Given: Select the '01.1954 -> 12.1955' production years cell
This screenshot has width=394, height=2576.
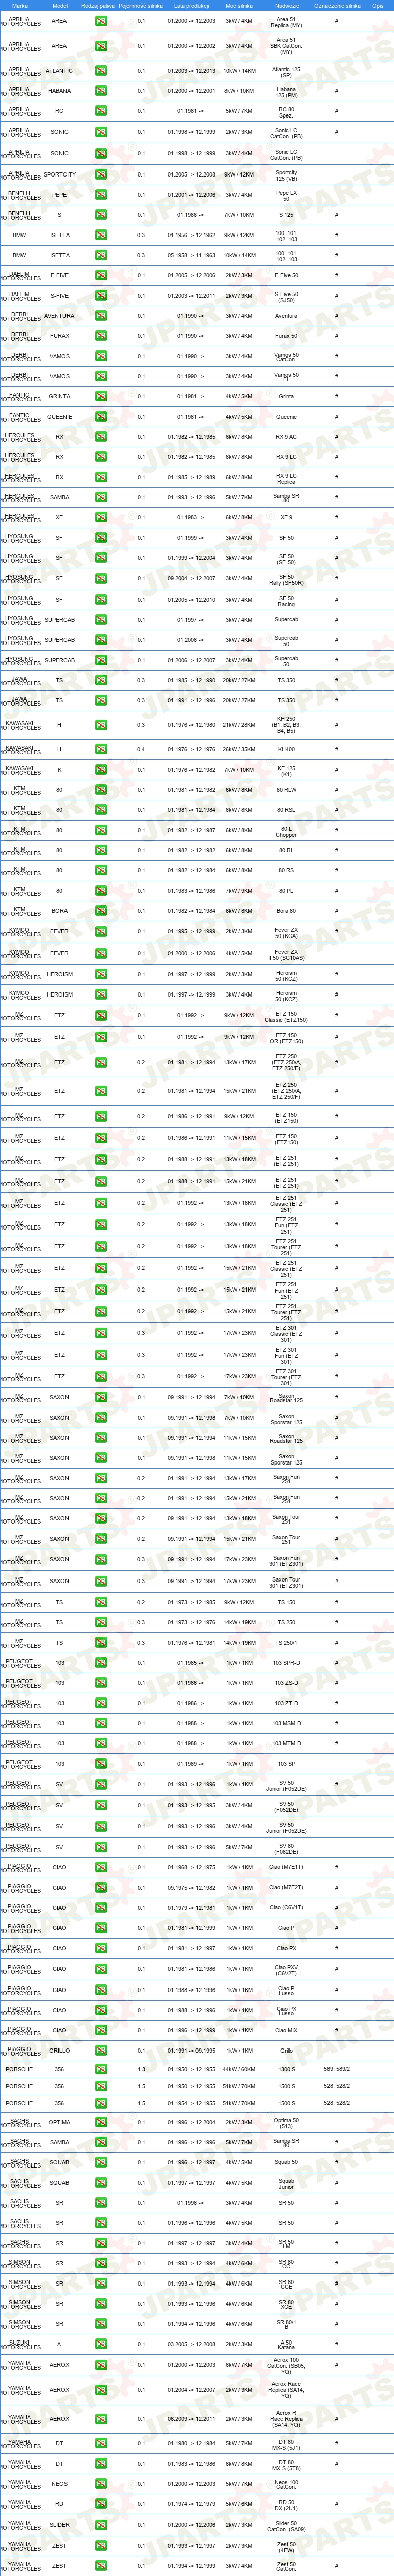Looking at the screenshot, I should click(x=191, y=2103).
